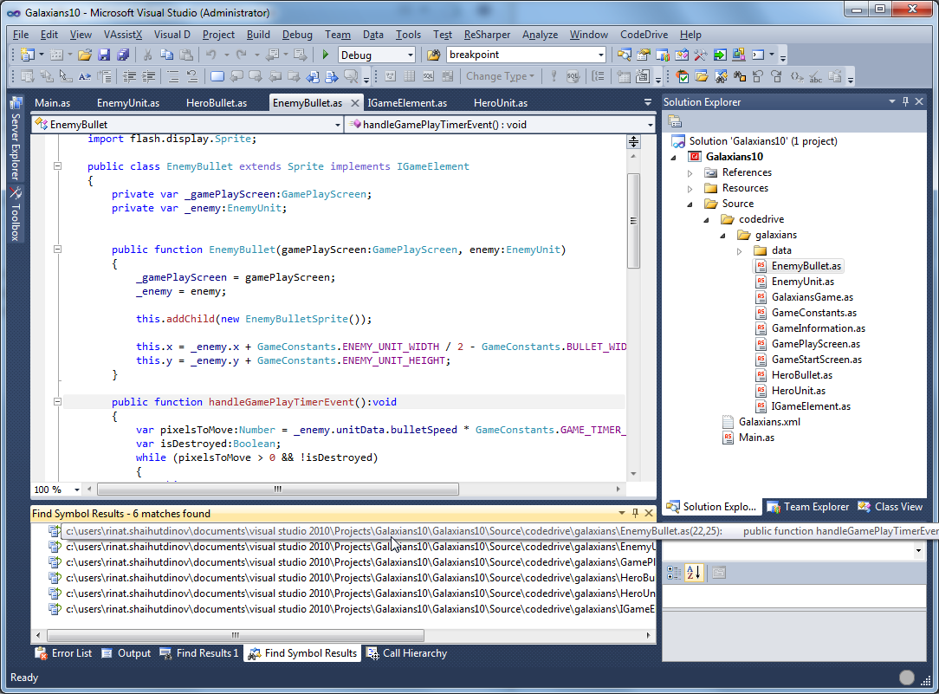Expand the References node
The height and width of the screenshot is (694, 939).
690,172
